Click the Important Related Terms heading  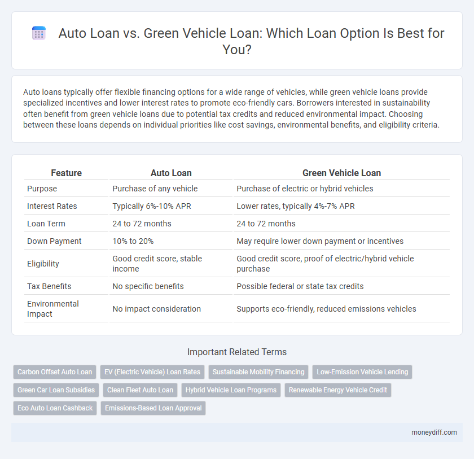coord(237,352)
